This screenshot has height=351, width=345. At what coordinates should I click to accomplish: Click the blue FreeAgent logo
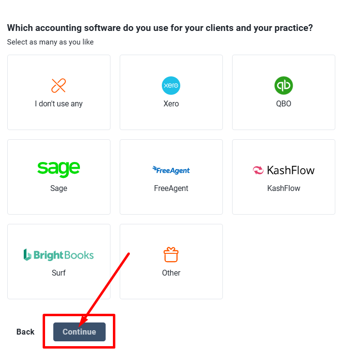[171, 170]
